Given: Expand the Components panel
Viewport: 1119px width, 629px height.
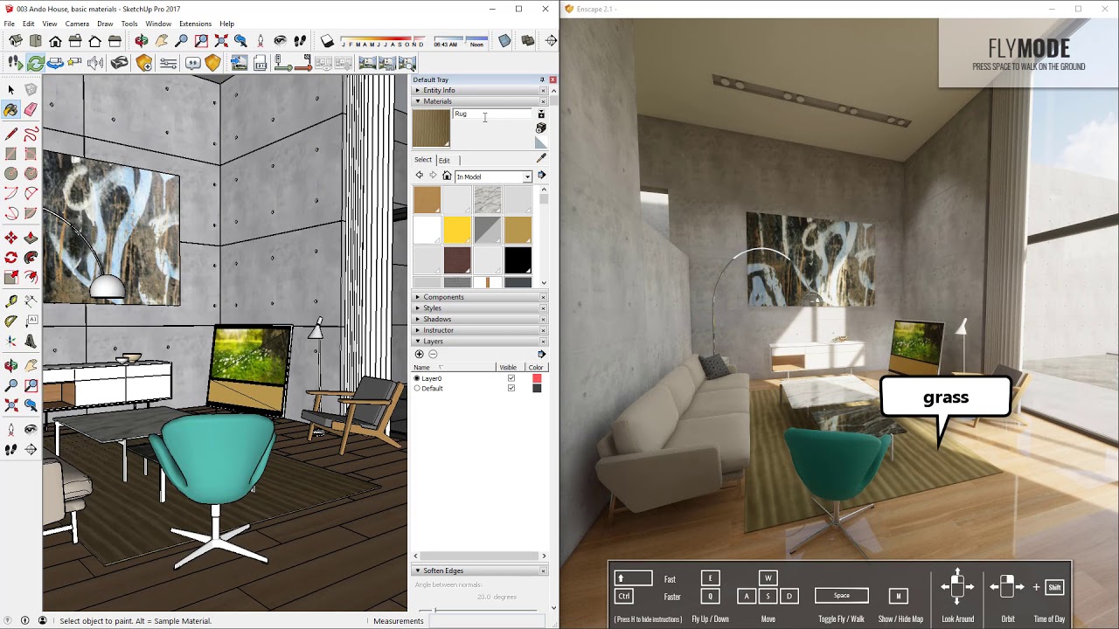Looking at the screenshot, I should (x=443, y=297).
